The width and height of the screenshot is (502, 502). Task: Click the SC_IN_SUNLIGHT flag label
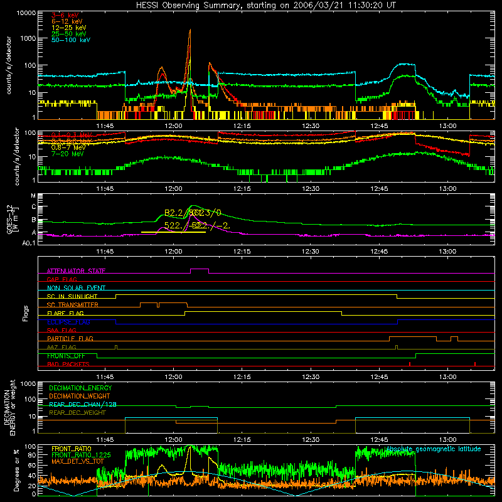click(72, 296)
